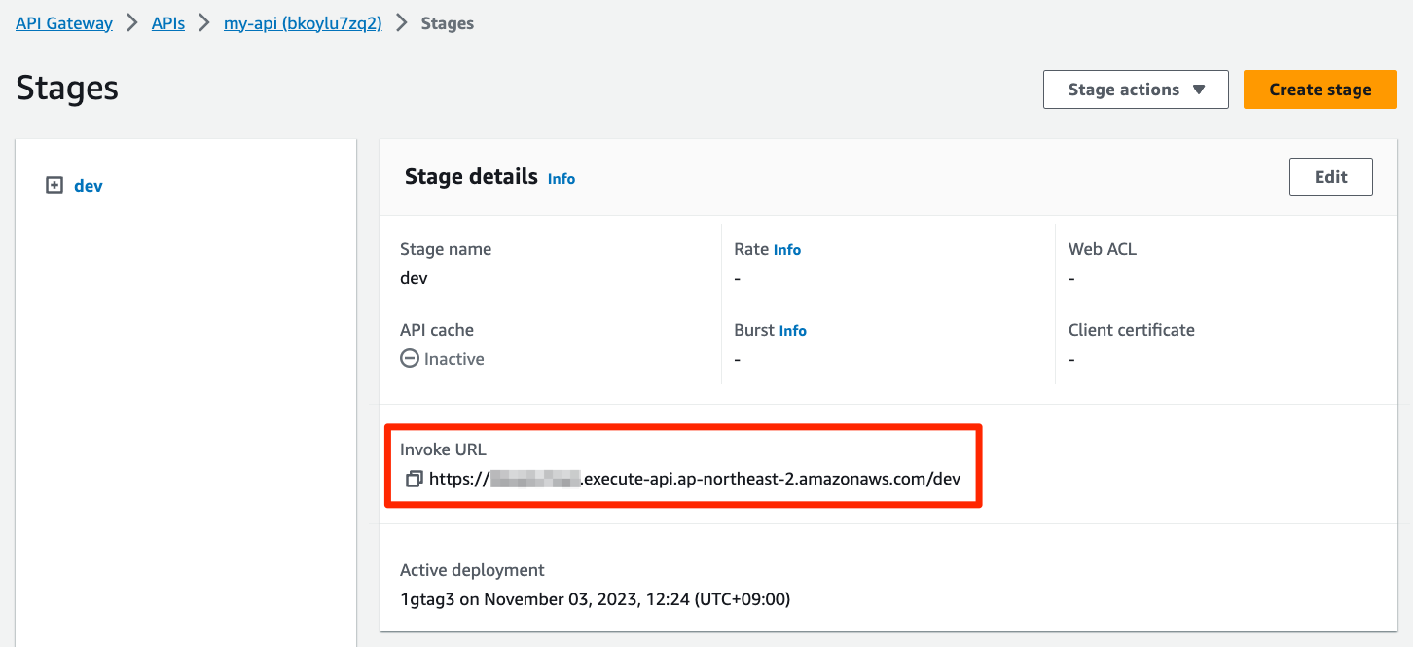
Task: Navigate to APIs breadcrumb link
Action: click(x=168, y=23)
